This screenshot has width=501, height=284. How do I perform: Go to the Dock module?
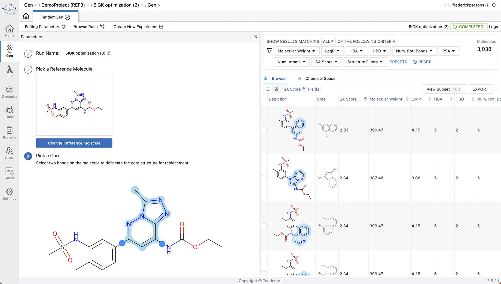(10, 113)
